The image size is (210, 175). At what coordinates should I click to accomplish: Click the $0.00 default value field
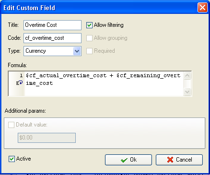click(47, 138)
